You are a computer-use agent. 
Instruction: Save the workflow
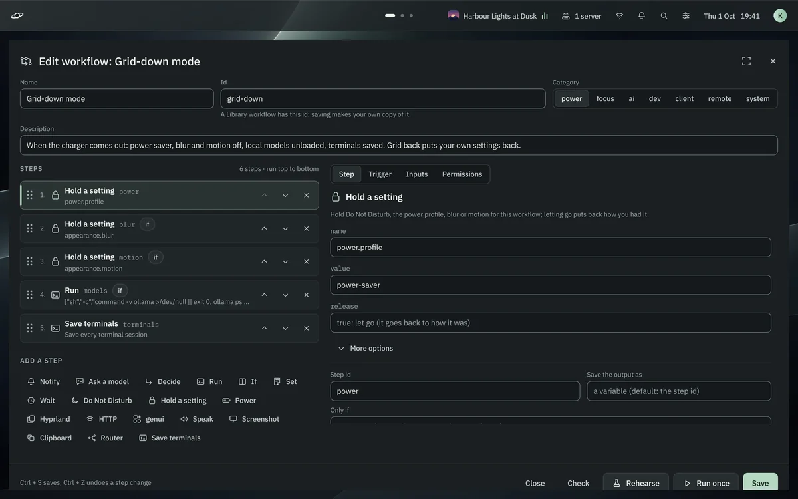(x=760, y=483)
